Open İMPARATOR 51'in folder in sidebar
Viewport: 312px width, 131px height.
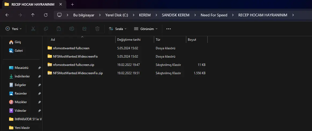[25, 119]
